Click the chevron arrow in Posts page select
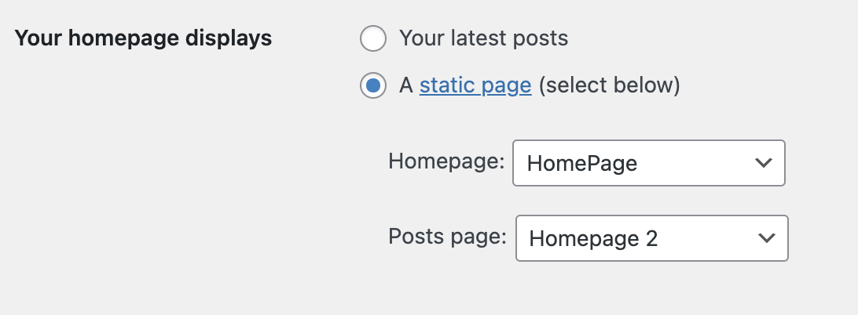Viewport: 858px width, 315px height. coord(764,238)
